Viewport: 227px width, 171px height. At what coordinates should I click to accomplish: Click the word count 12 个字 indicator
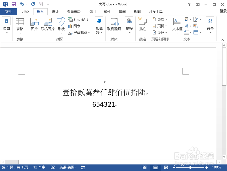pos(39,167)
